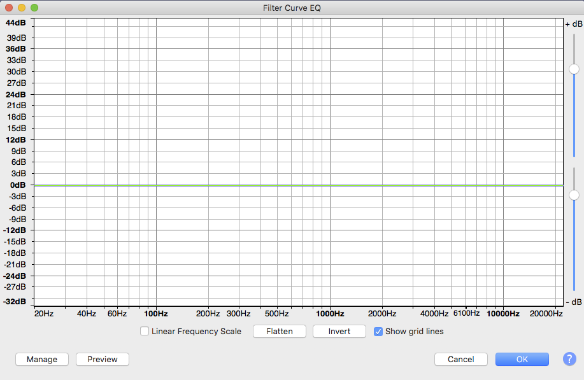
Task: Grab the upper + dB slider handle
Action: (x=574, y=69)
